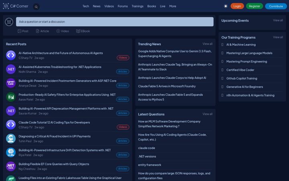Open CSharp TV avatar on first post
Viewport: 289px width, 181px height.
click(11, 55)
